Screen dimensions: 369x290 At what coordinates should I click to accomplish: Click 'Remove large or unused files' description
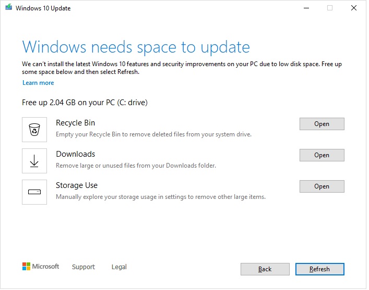[x=136, y=166]
